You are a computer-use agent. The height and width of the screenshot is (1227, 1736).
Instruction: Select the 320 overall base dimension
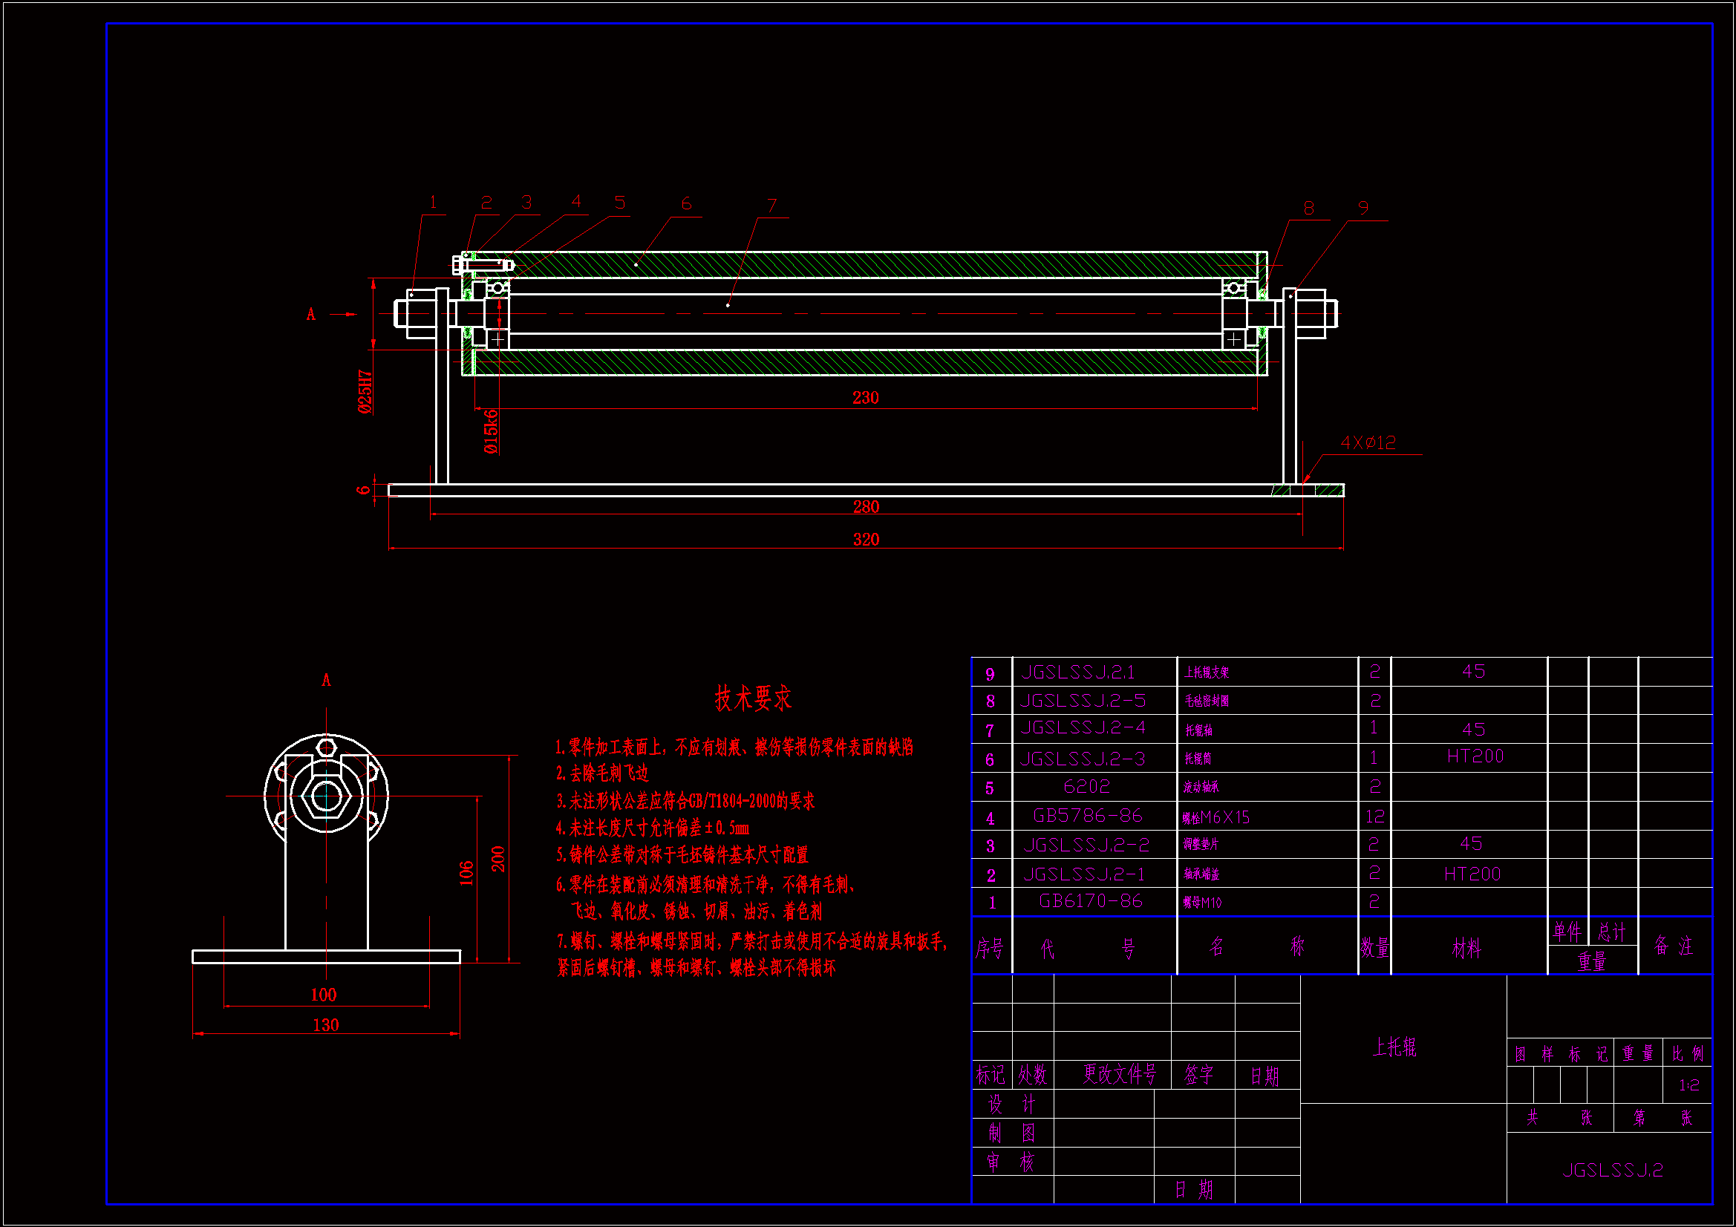[x=866, y=539]
